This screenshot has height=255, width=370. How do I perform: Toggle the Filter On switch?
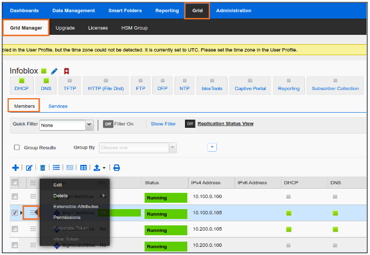(108, 124)
